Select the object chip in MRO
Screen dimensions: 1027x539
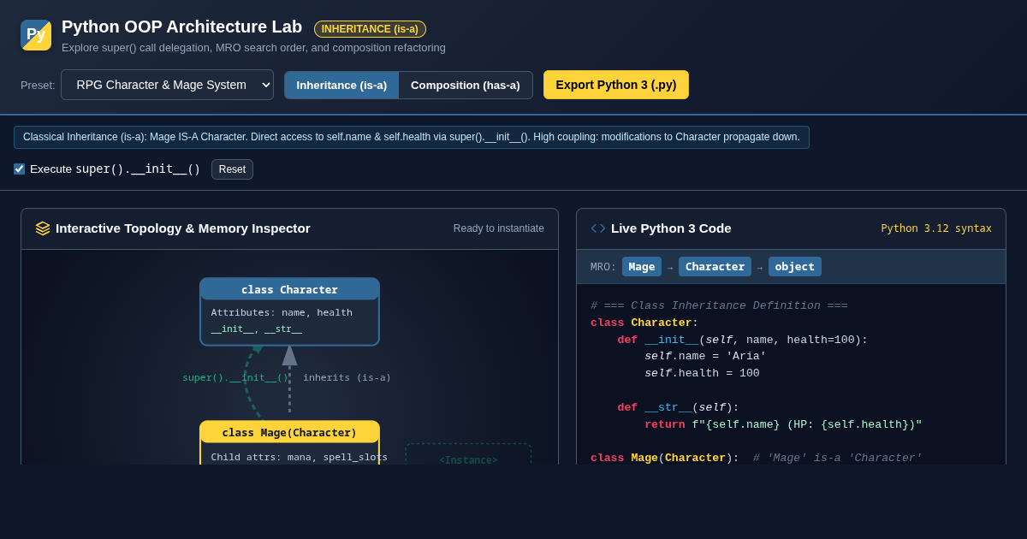click(x=795, y=267)
